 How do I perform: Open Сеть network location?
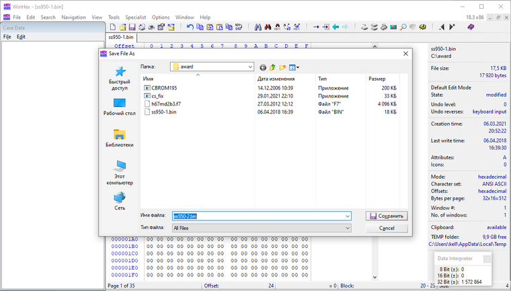pos(119,201)
